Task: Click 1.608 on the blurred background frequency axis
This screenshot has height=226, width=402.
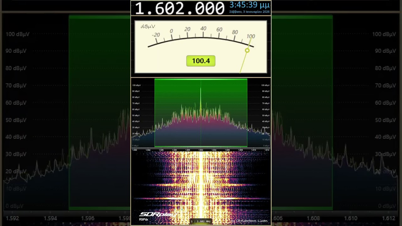Action: click(313, 218)
